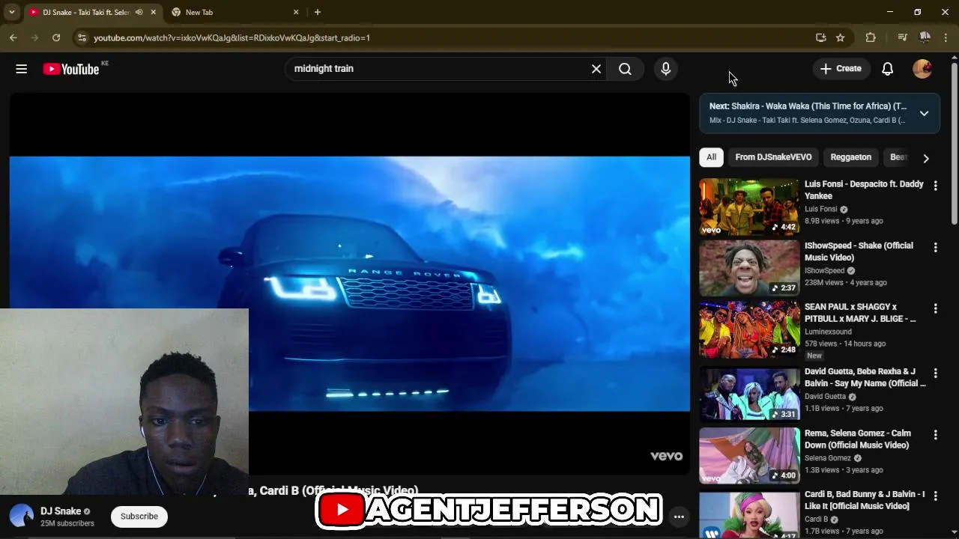Select the From DJSnakeVEVO chip

[773, 157]
